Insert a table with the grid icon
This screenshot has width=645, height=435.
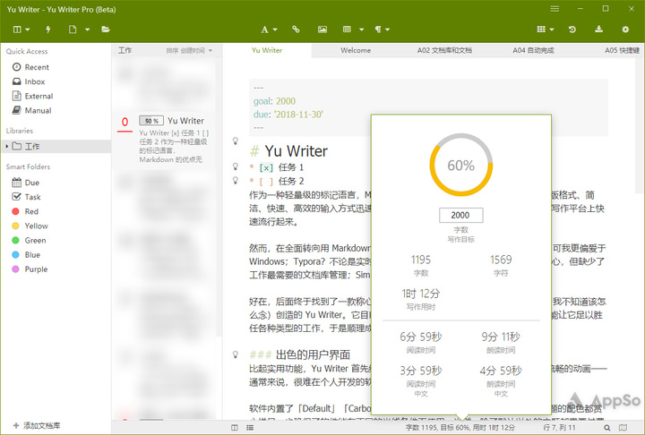click(347, 30)
